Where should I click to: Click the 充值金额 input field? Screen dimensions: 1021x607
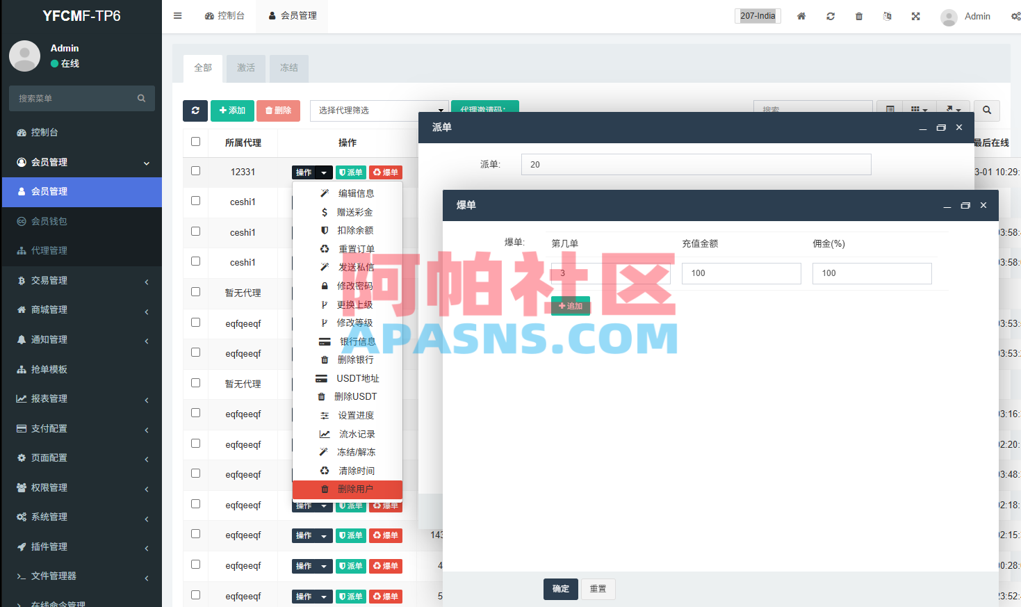click(x=741, y=273)
